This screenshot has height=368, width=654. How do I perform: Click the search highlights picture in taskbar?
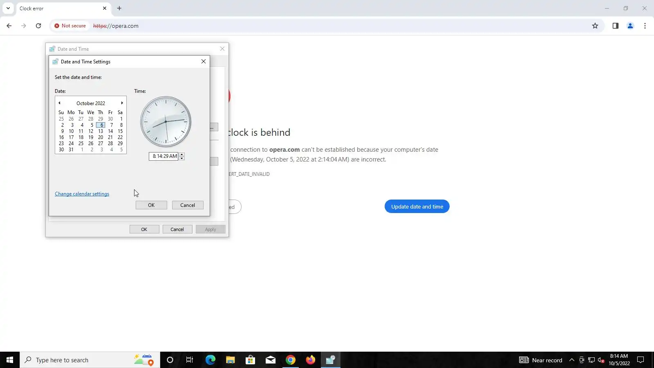pyautogui.click(x=143, y=360)
